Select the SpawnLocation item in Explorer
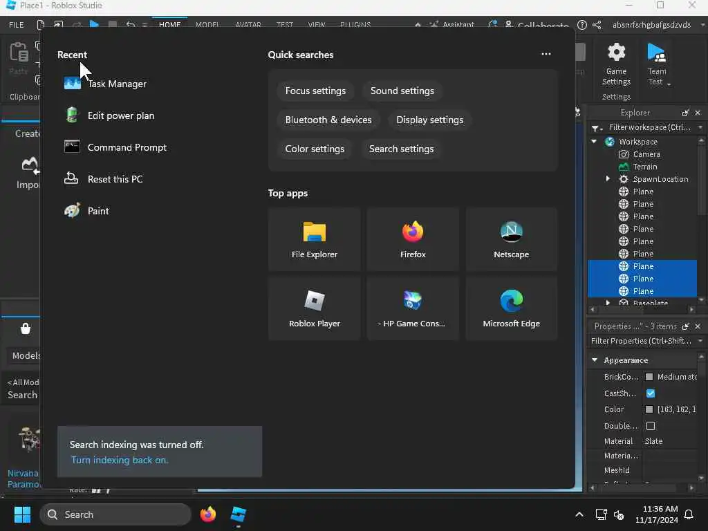The height and width of the screenshot is (531, 708). [x=653, y=179]
